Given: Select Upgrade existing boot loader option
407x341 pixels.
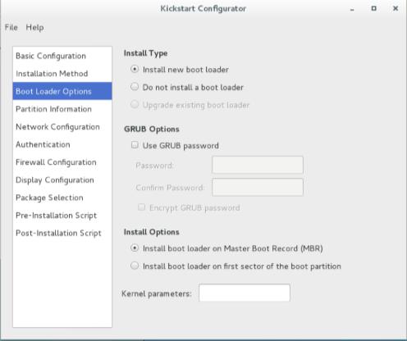Looking at the screenshot, I should point(135,105).
